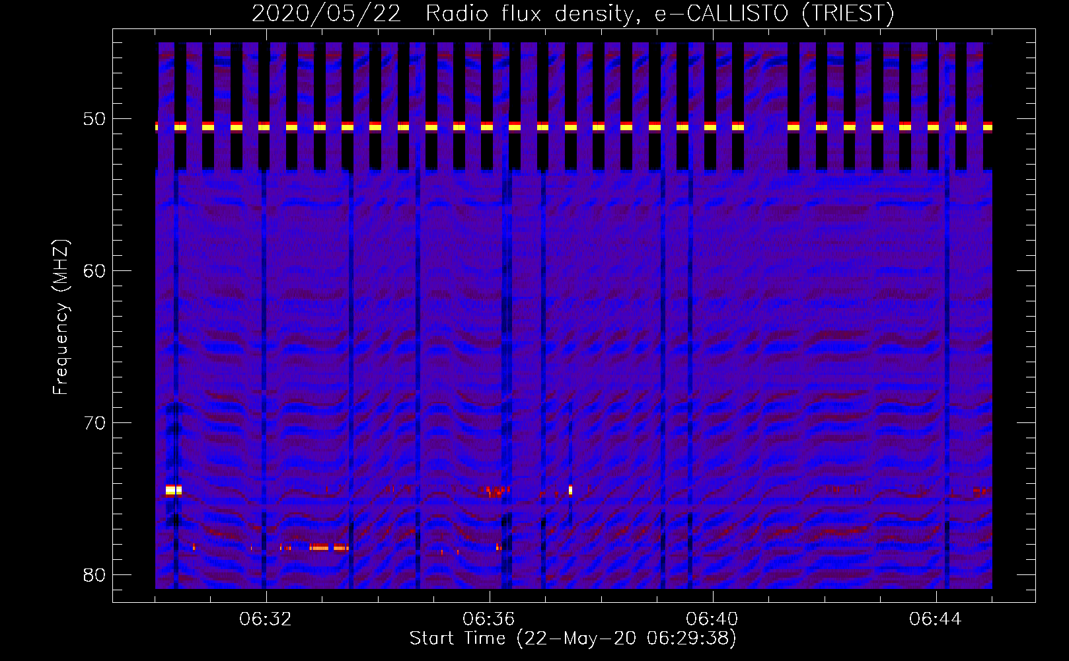
Task: Click the bright white burst near 75 MHz at 06:30
Action: pyautogui.click(x=173, y=490)
